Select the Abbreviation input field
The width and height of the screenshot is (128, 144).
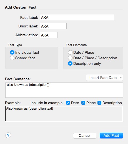[49, 35]
